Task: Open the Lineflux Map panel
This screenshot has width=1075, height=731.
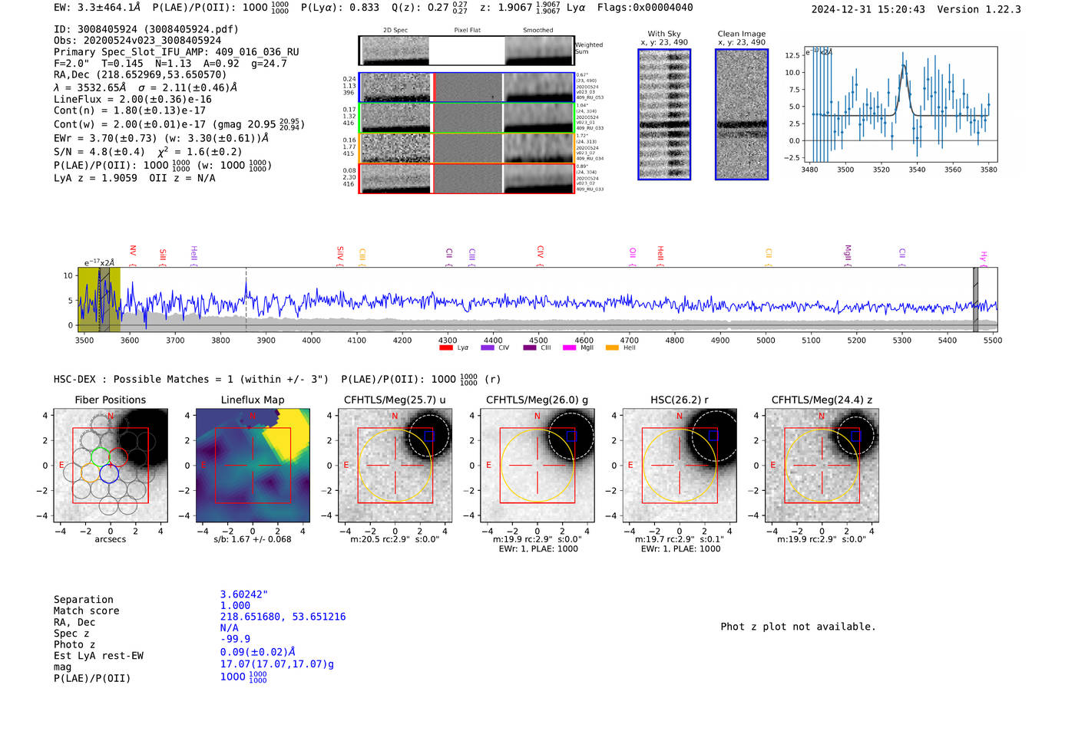Action: tap(253, 466)
